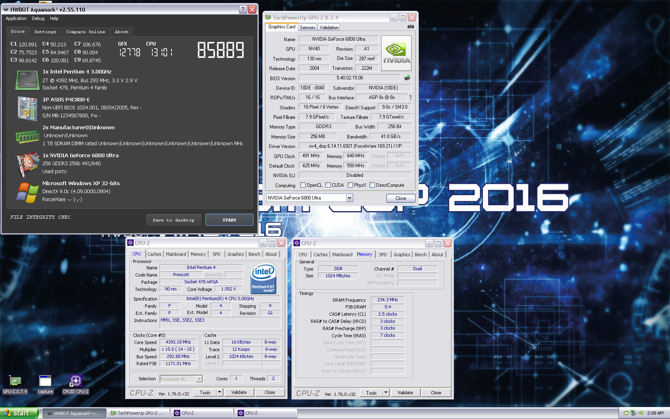The height and width of the screenshot is (419, 670).
Task: Click the Aquamark title bar app icon
Action: (x=6, y=9)
